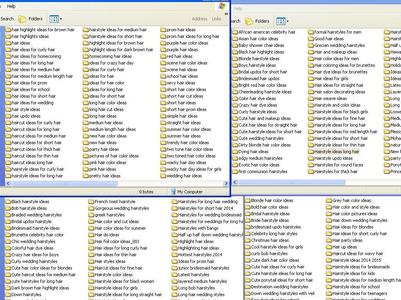Open Help menu in right background window
401x300 pixels.
pos(238,9)
